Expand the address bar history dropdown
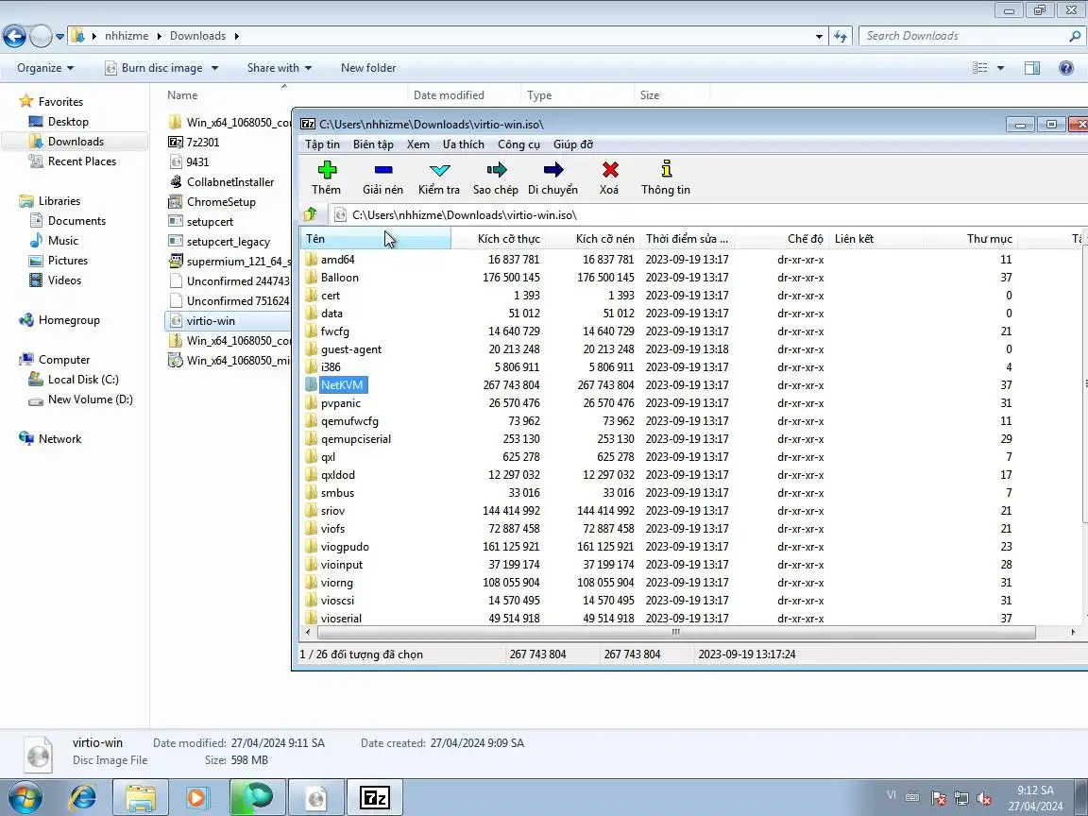Screen dimensions: 1088x816 pos(820,36)
